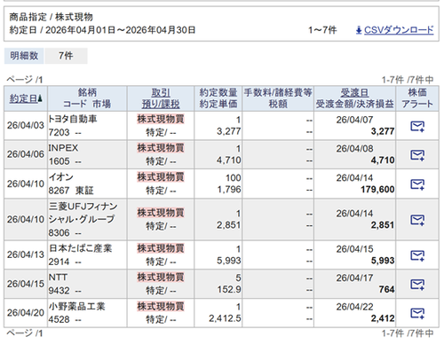
Task: Click the 明細数 label
Action: coord(24,56)
